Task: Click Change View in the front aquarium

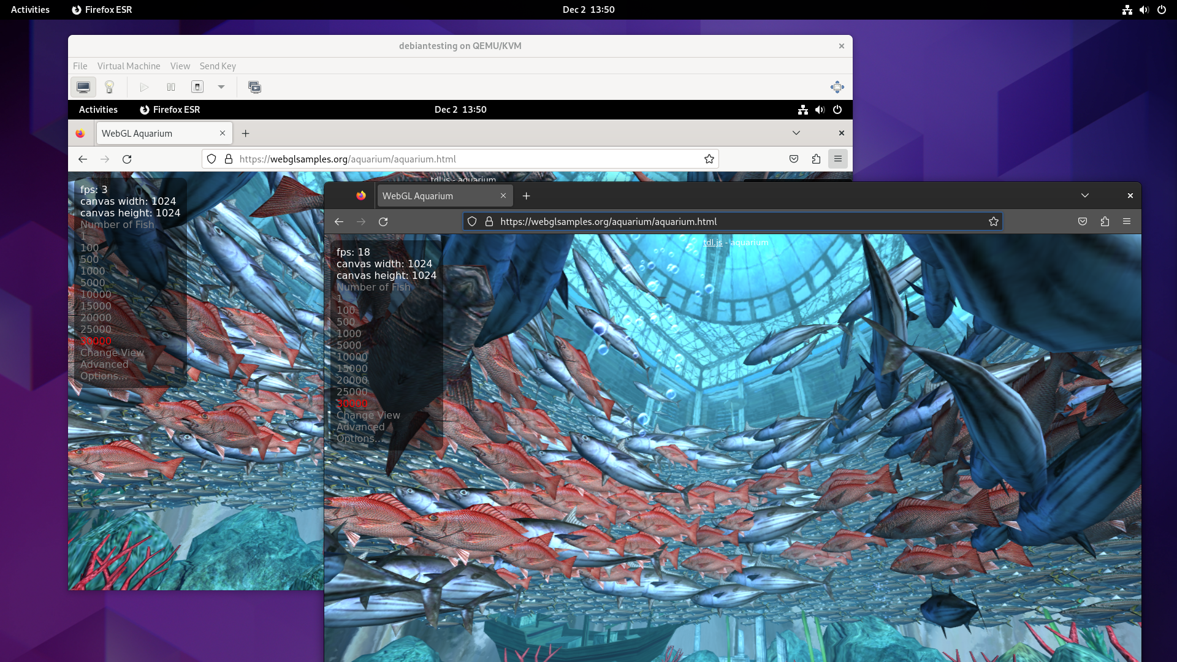Action: pos(368,415)
